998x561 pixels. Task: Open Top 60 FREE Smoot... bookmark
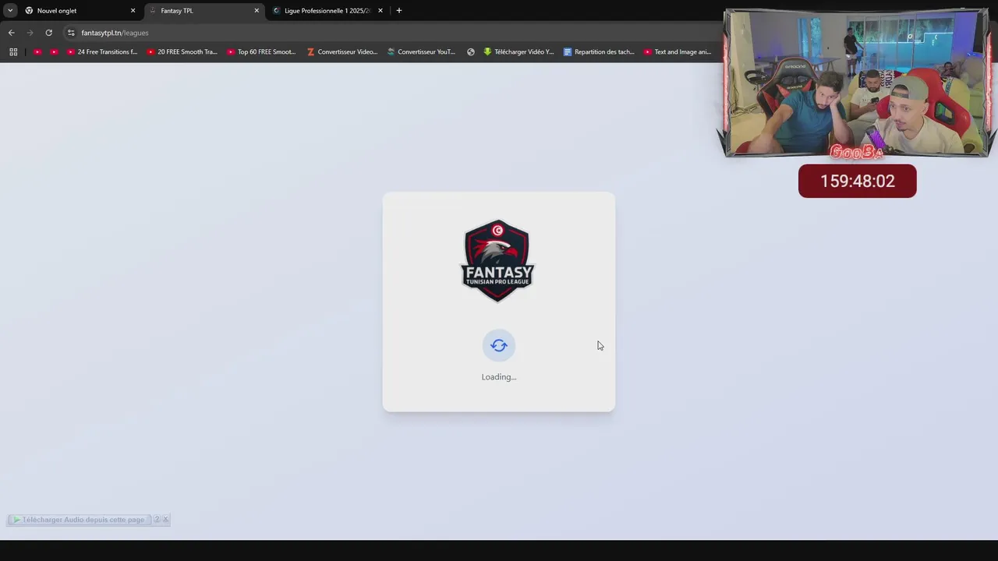point(262,52)
